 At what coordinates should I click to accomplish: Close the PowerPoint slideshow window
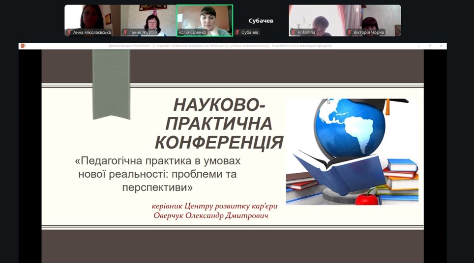point(441,46)
